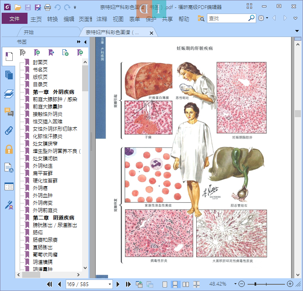Click the Add new bookmark icon
This screenshot has width=303, height=291.
37,53
